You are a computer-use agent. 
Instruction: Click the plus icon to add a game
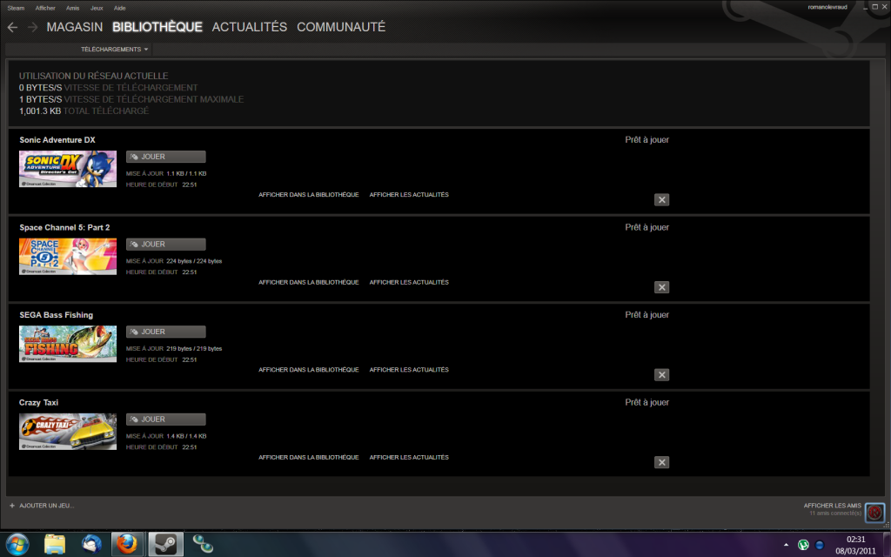(12, 506)
